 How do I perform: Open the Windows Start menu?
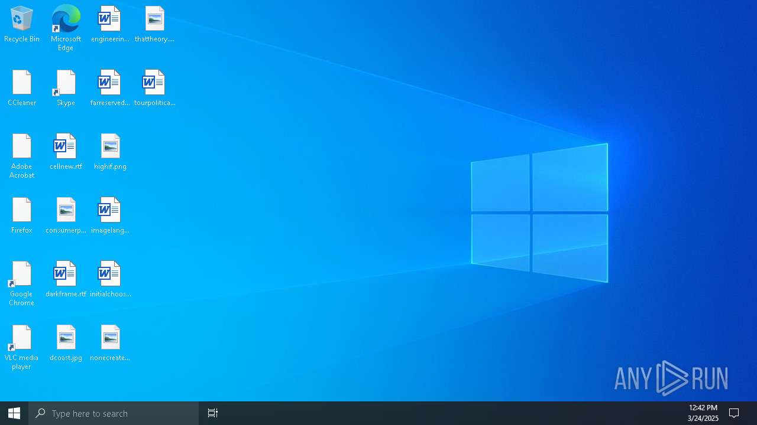[14, 413]
